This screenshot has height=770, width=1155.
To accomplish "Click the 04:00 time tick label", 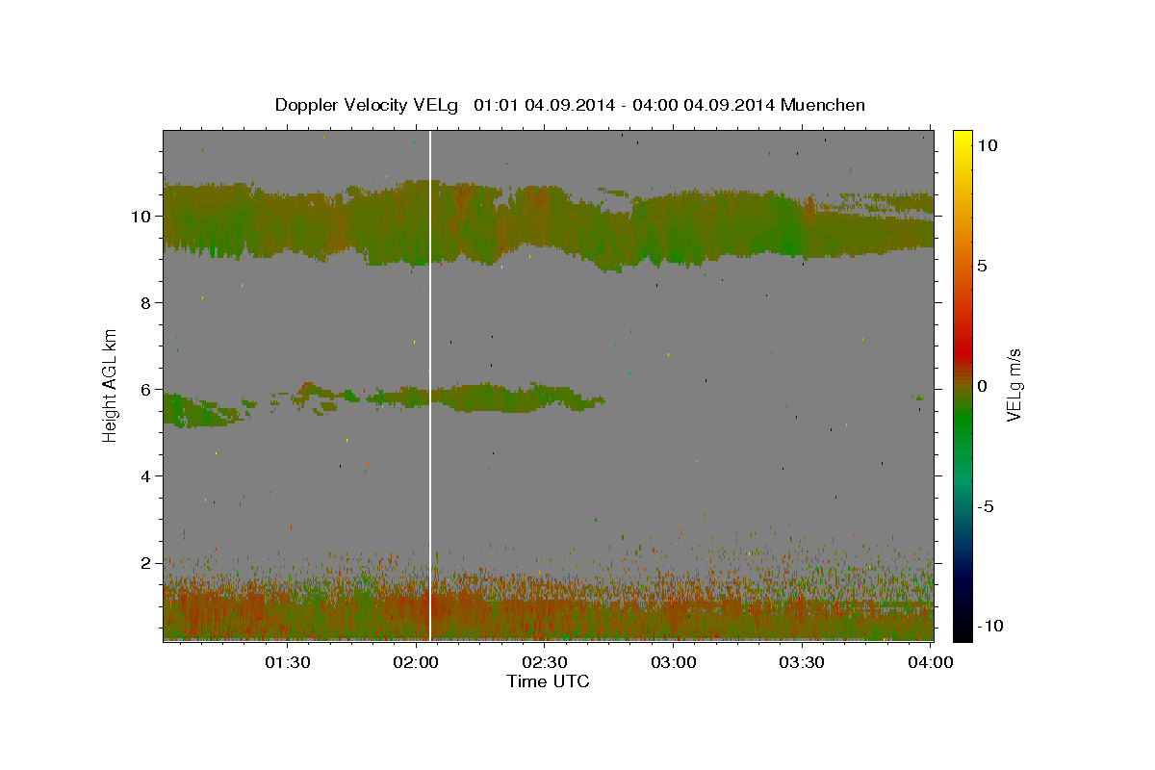I will coord(930,662).
